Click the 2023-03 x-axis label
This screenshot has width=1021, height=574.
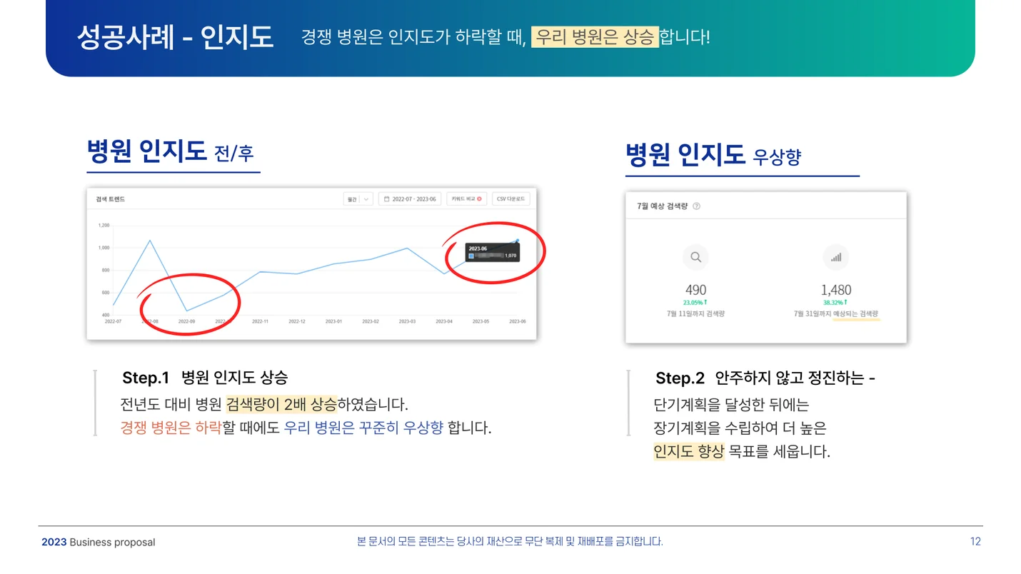[x=407, y=322]
